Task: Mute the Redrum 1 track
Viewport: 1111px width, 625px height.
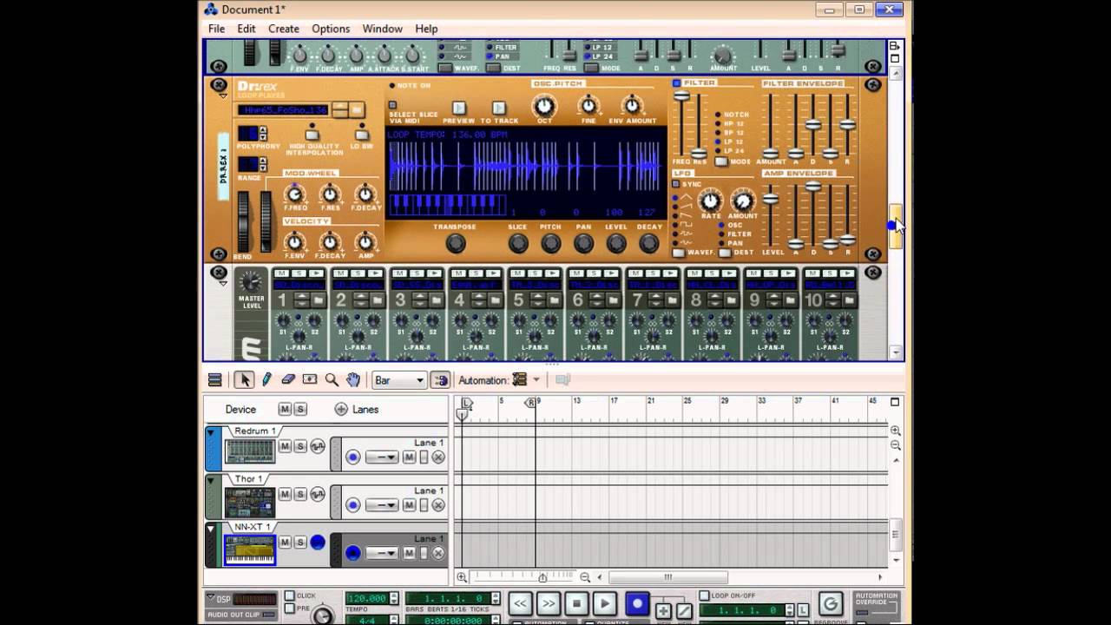Action: [x=285, y=446]
